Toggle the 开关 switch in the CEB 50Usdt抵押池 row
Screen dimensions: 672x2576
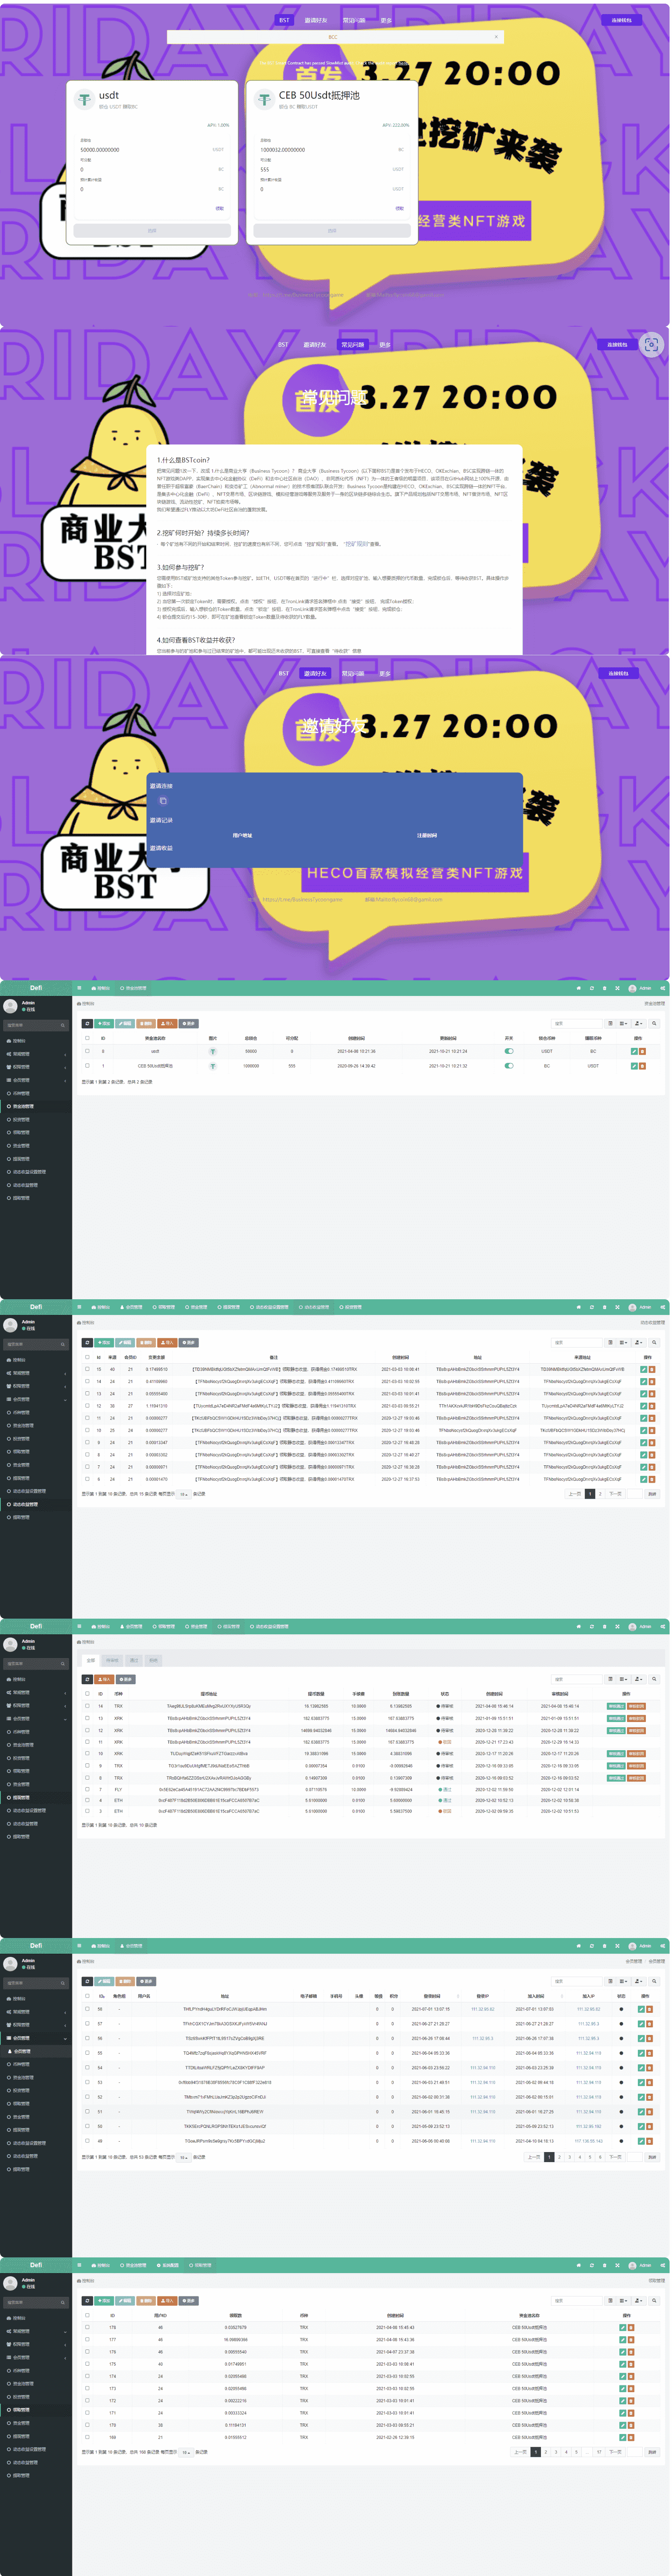(x=508, y=1066)
